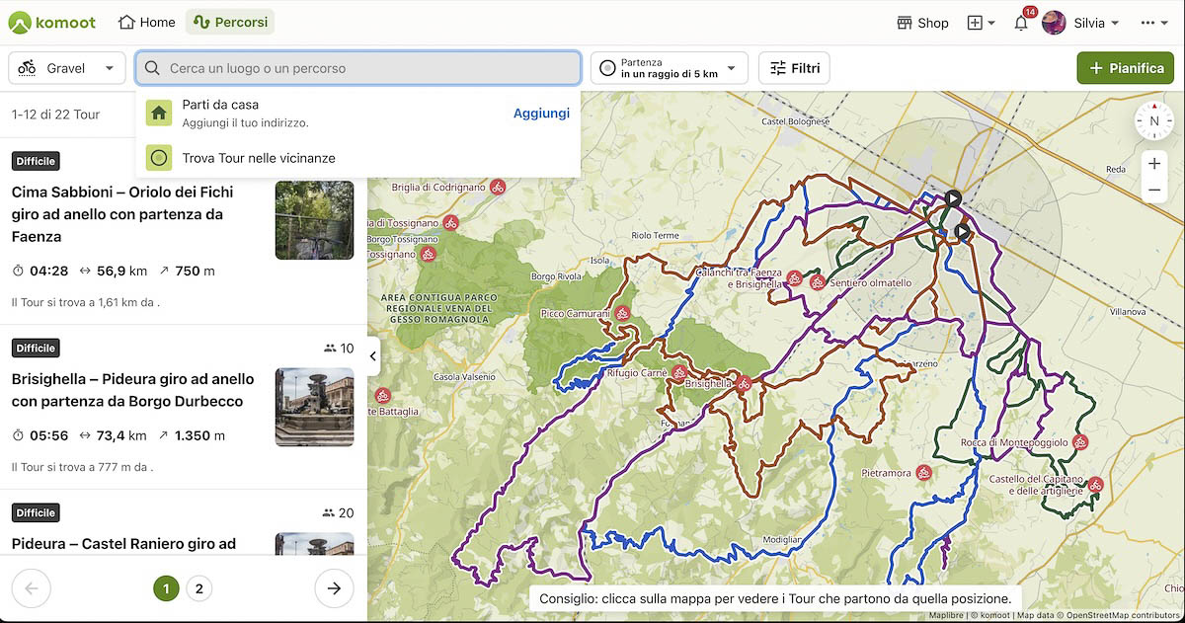Click the Pietramora highlight marker
This screenshot has height=623, width=1185.
pos(923,473)
